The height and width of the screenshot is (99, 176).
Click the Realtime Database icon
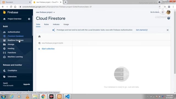[x=4, y=40]
